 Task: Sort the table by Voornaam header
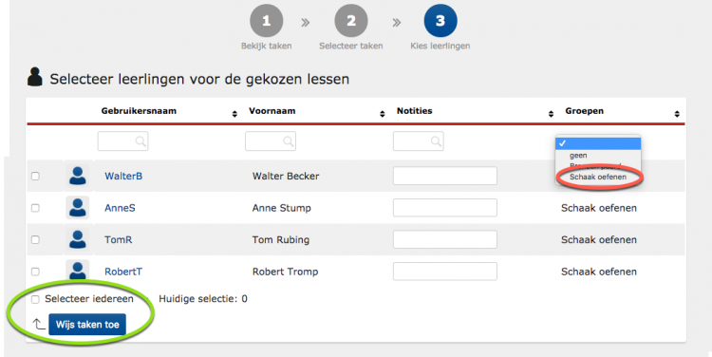272,111
